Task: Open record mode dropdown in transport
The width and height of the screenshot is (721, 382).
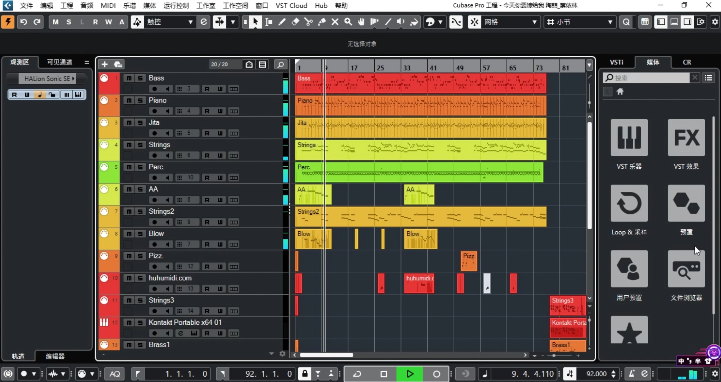Action: (34, 374)
